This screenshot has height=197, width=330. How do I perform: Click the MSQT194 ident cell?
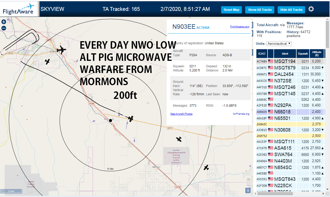pyautogui.click(x=285, y=61)
